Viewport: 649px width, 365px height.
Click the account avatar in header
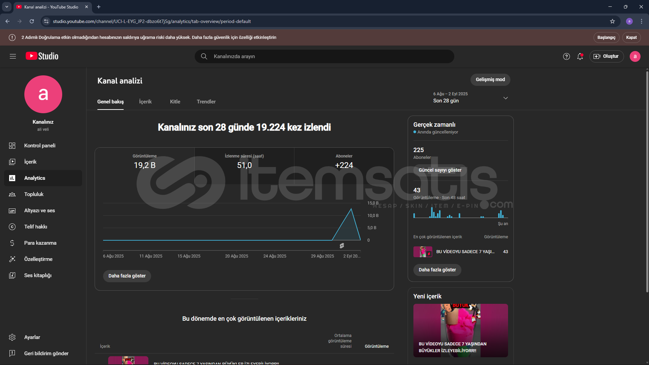(635, 56)
